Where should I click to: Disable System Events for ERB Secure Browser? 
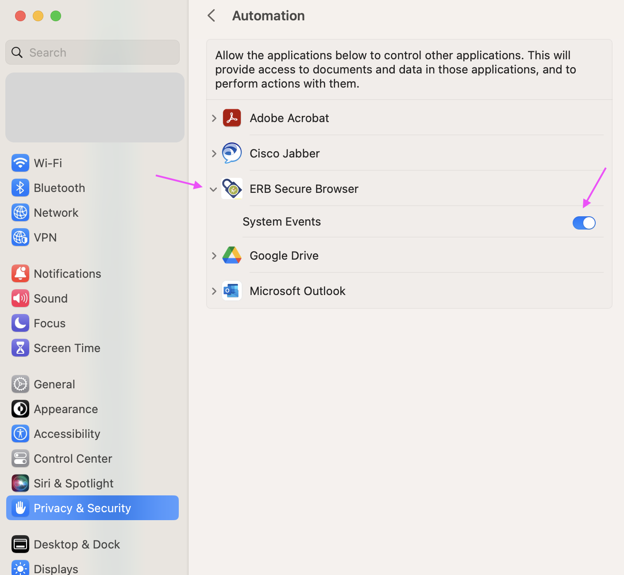click(584, 222)
